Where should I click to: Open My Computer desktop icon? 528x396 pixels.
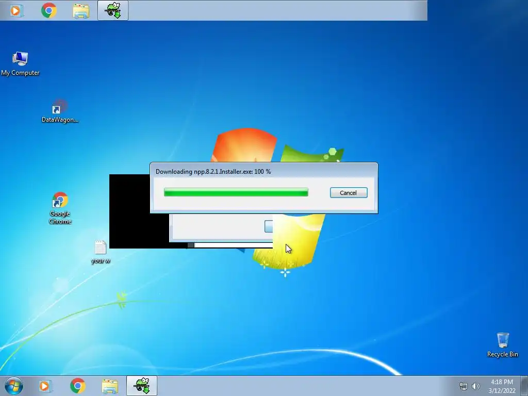click(x=20, y=63)
